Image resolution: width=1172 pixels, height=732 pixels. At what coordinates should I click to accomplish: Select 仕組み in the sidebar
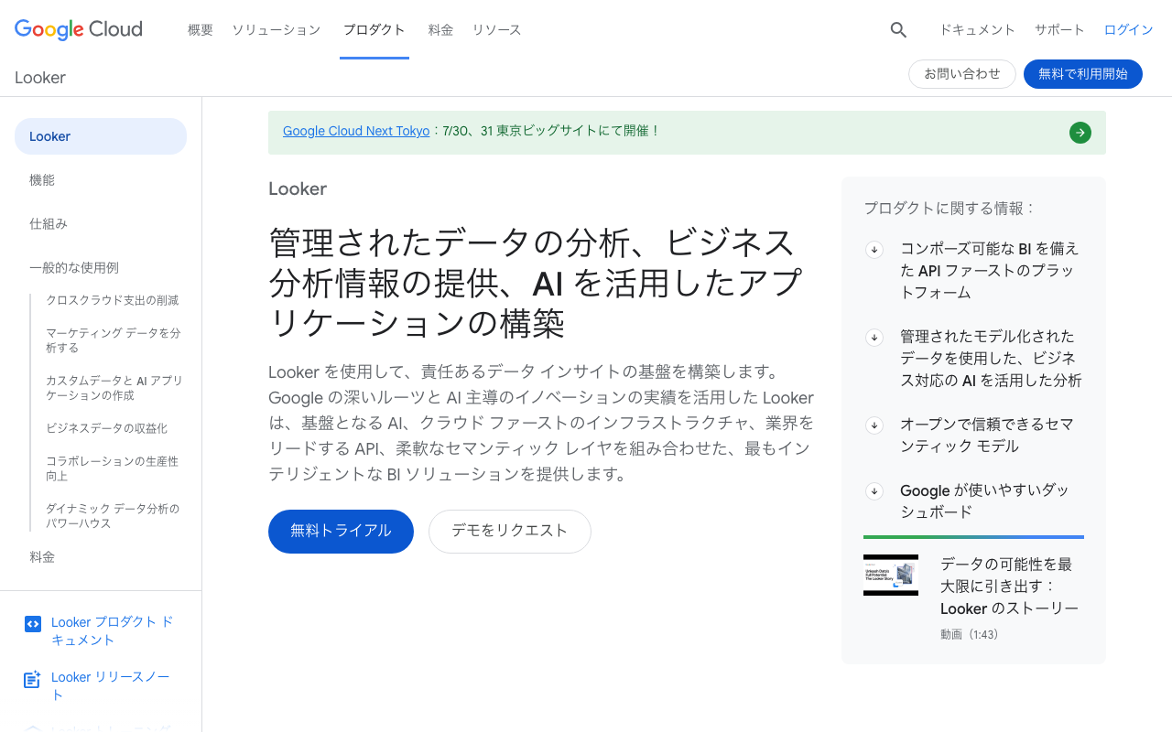click(49, 223)
